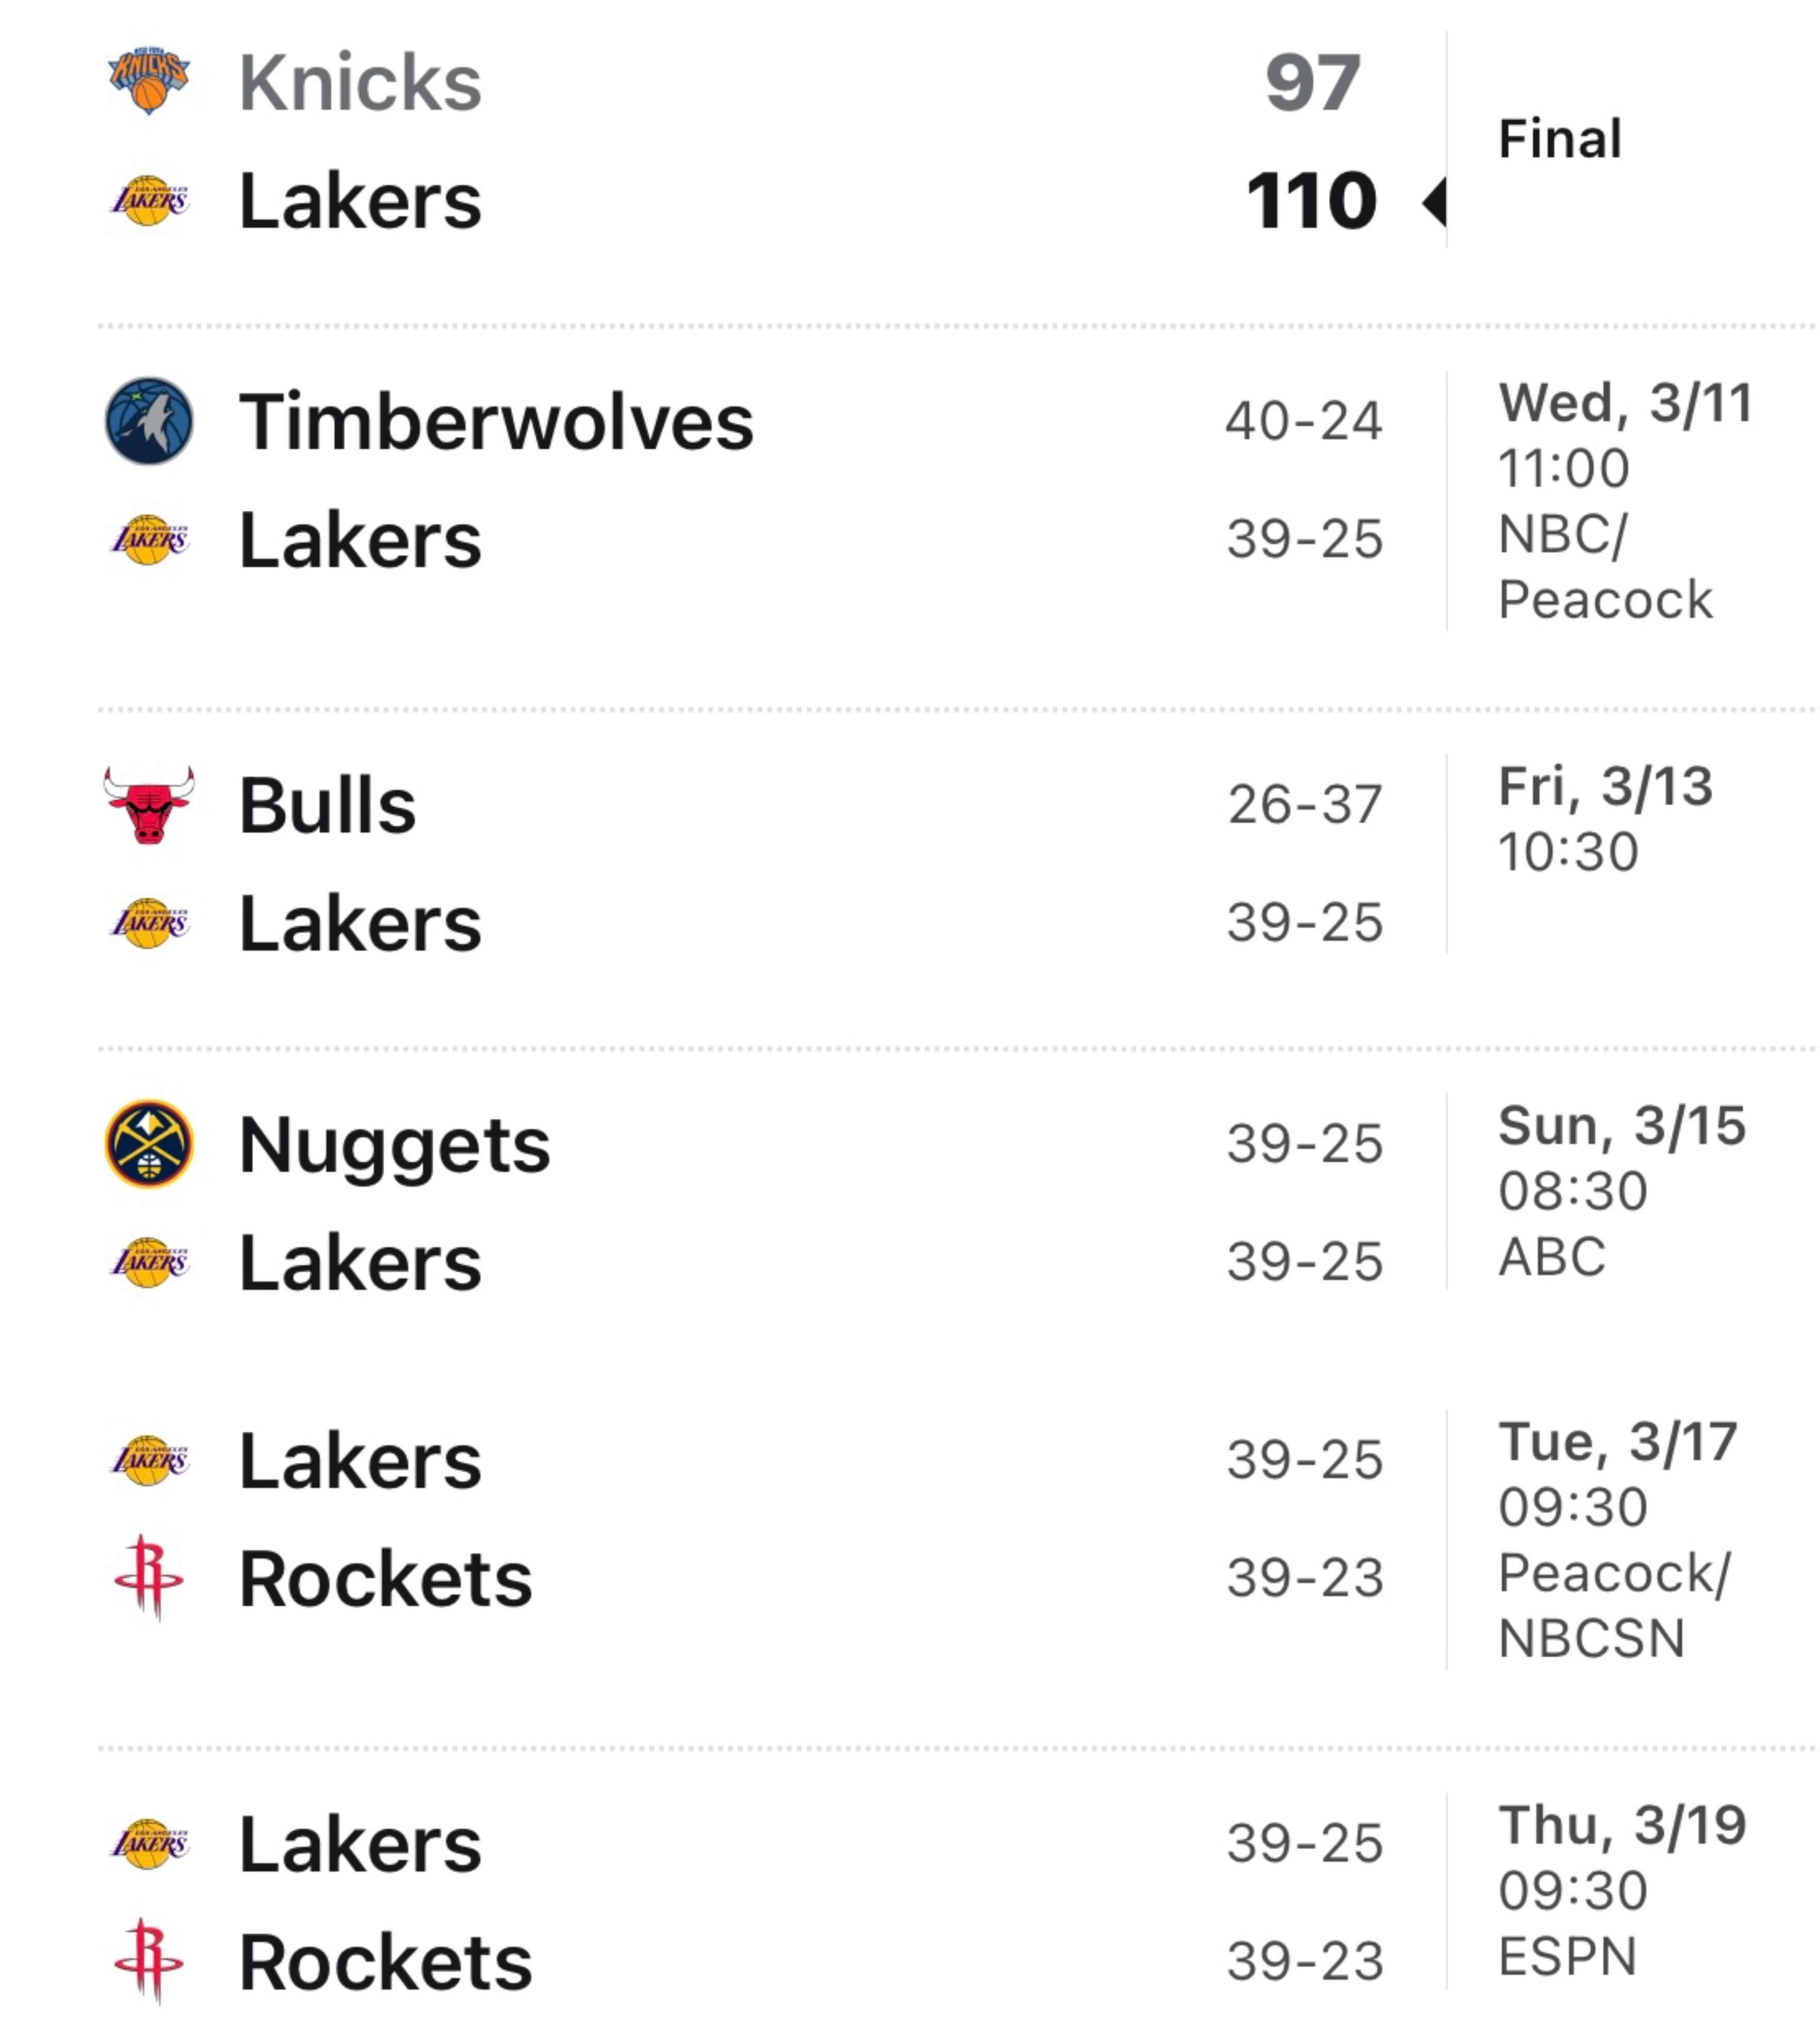Click the Knicks team logo
This screenshot has height=2043, width=1820.
pos(149,80)
